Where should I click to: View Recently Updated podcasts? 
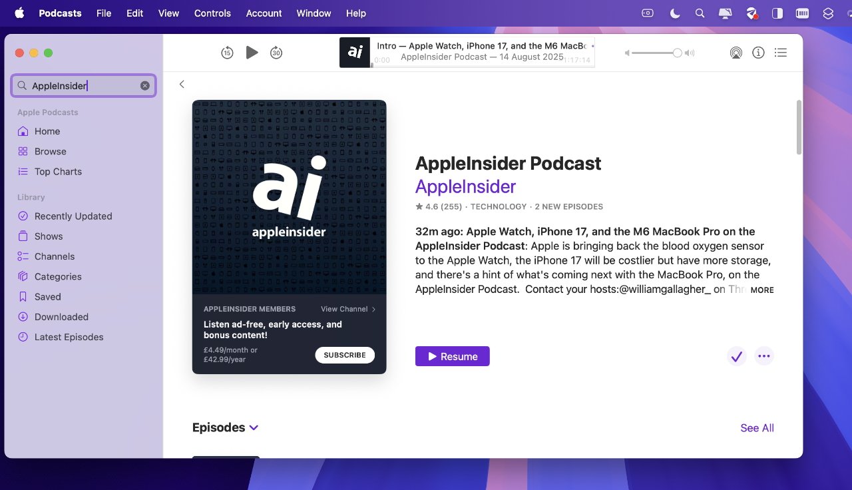[x=73, y=216]
